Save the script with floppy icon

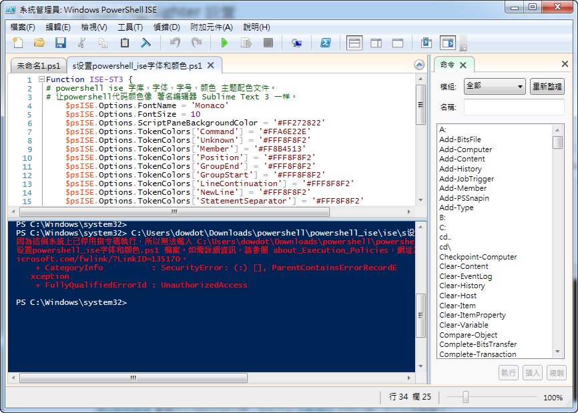coord(61,43)
